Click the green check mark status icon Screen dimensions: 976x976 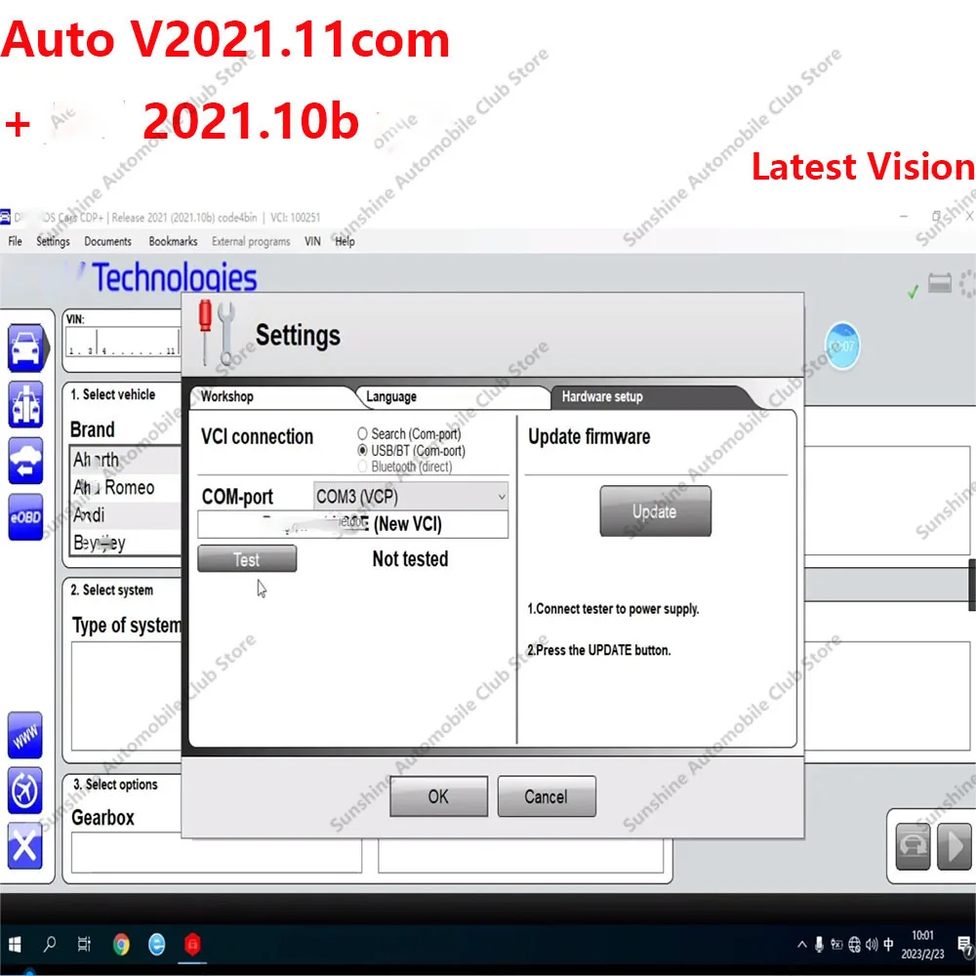(x=913, y=291)
